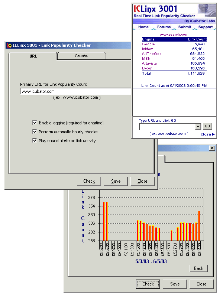Click Save button in URL window
The width and height of the screenshot is (223, 297).
116,181
